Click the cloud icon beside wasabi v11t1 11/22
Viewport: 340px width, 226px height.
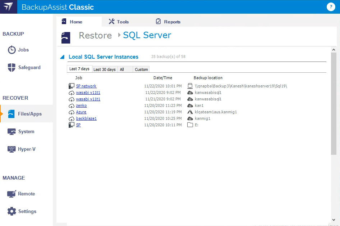71,93
